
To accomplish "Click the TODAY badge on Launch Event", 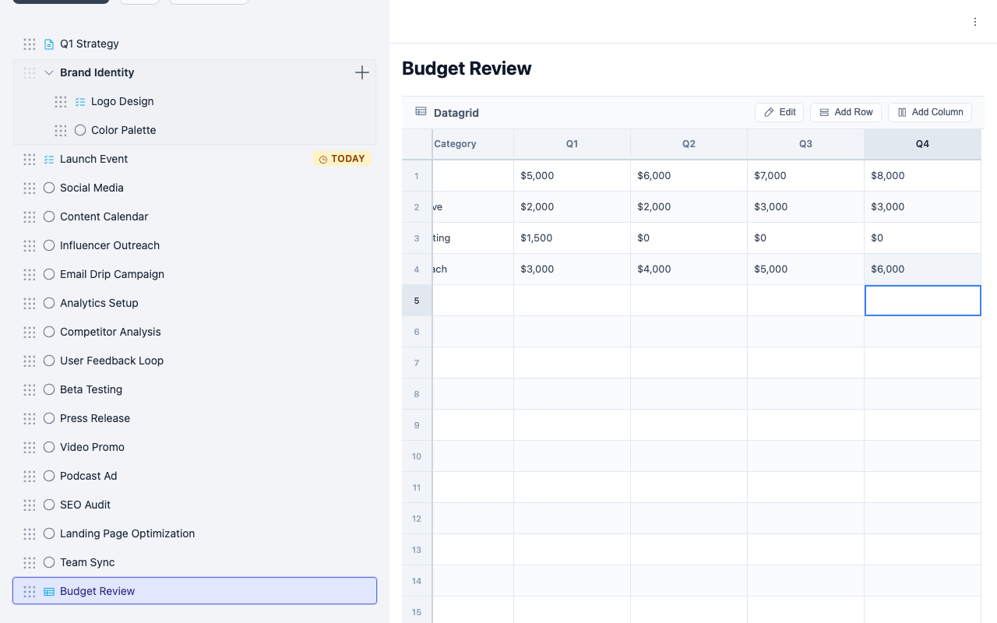I will (342, 159).
